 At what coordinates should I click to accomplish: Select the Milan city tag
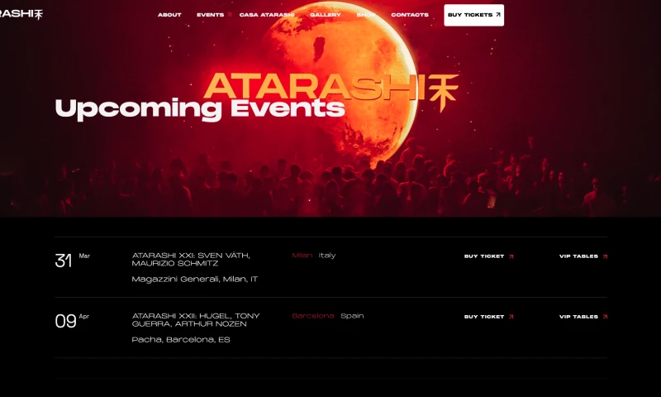tap(302, 256)
